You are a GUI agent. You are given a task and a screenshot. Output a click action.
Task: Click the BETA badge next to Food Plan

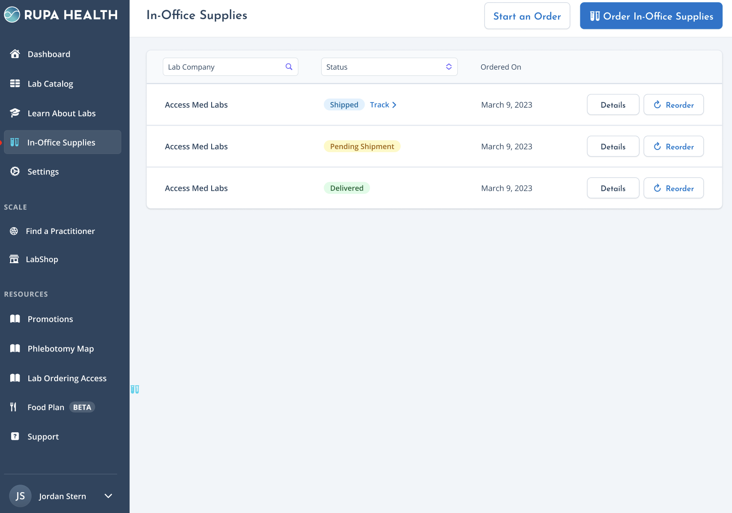(x=82, y=407)
